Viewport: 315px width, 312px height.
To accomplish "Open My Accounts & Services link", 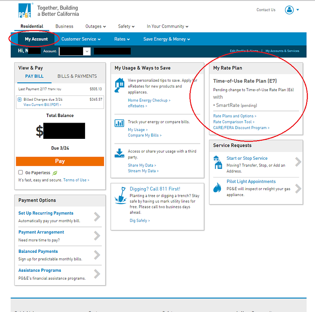I will tap(282, 51).
